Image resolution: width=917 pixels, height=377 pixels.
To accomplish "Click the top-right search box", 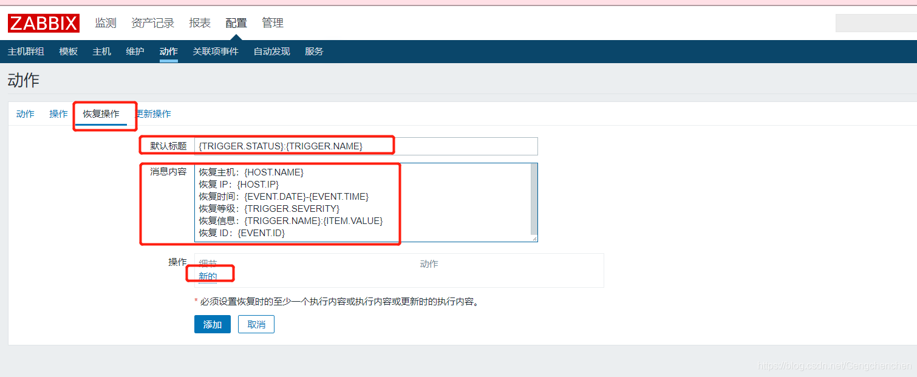I will pyautogui.click(x=876, y=23).
